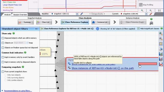The width and height of the screenshot is (164, 92).
Task: Toggle From current snapshot show checkbox
Action: (3, 72)
